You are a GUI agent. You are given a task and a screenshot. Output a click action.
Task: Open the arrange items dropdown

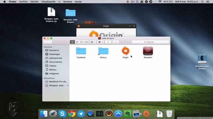tap(93, 42)
